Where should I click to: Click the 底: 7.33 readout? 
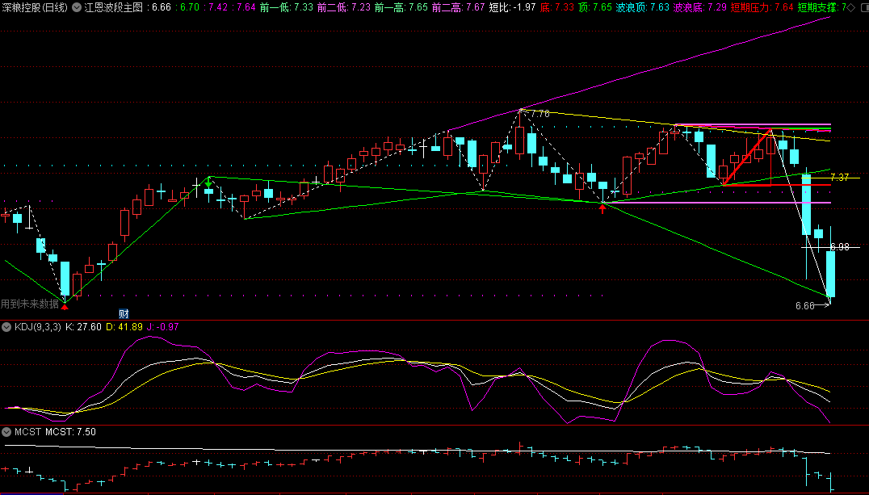point(557,8)
